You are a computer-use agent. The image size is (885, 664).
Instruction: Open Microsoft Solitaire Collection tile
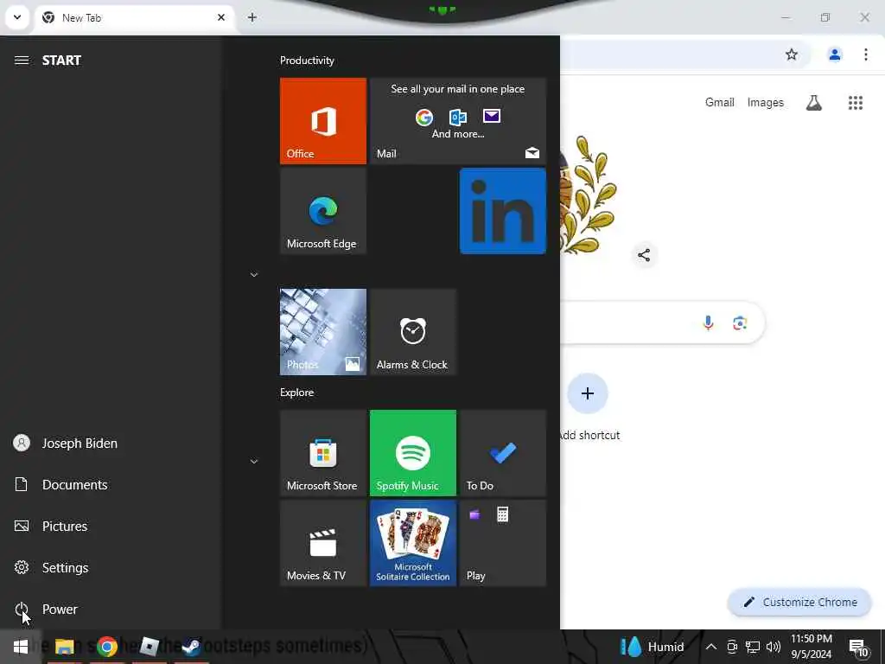click(412, 543)
